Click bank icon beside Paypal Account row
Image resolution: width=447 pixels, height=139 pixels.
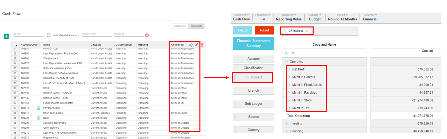(39, 108)
